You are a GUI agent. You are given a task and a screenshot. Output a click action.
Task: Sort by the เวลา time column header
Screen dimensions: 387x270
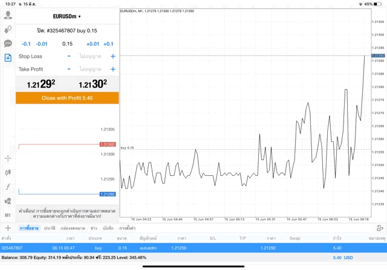70,238
